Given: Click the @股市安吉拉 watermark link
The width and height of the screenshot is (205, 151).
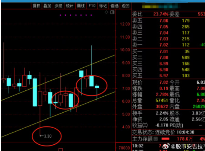Looking at the screenshot, I should click(x=187, y=147).
